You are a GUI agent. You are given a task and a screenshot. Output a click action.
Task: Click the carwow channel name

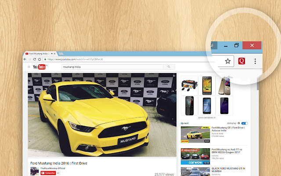[x=215, y=156]
